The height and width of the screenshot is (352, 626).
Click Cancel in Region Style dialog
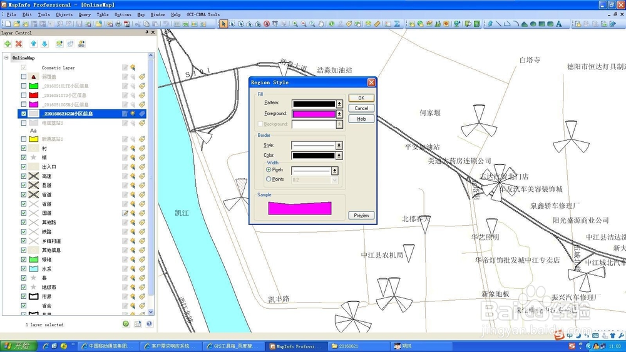coord(361,108)
